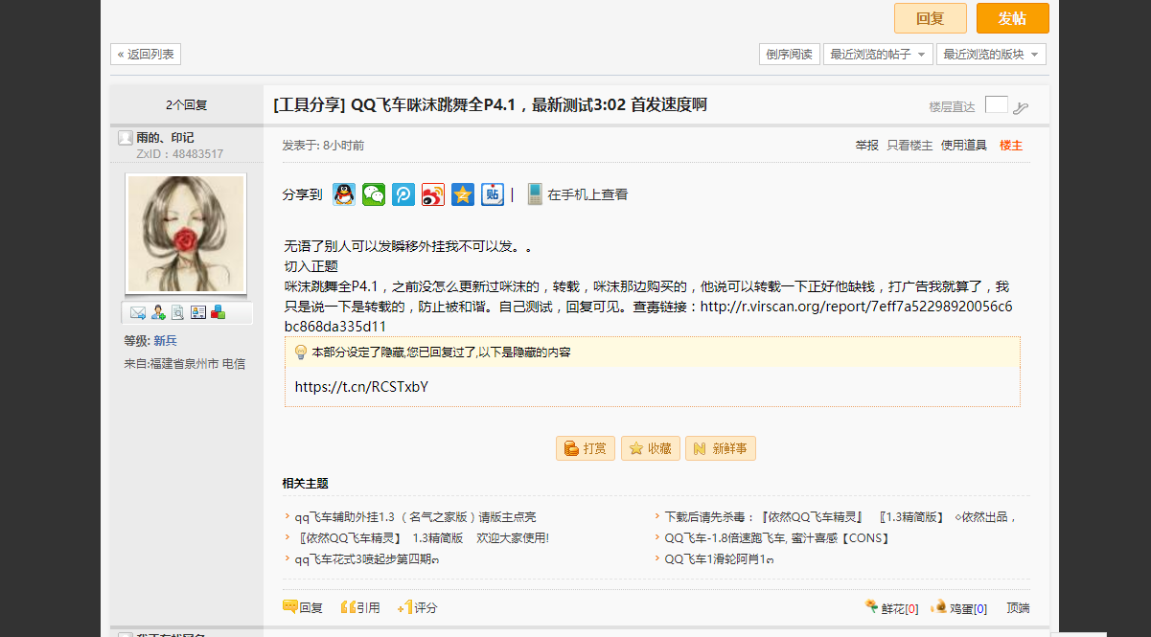The height and width of the screenshot is (637, 1151).
Task: Click the [工具分享] category tag in title
Action: coord(309,104)
